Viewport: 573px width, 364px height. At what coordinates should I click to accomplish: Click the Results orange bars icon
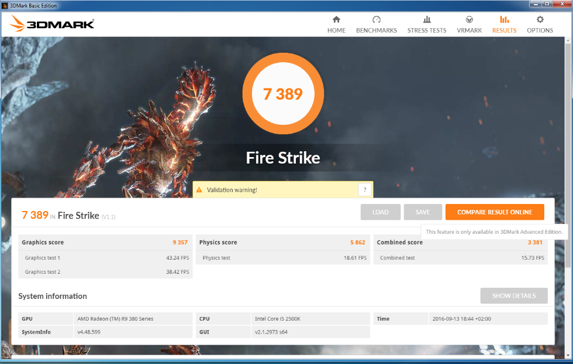504,19
